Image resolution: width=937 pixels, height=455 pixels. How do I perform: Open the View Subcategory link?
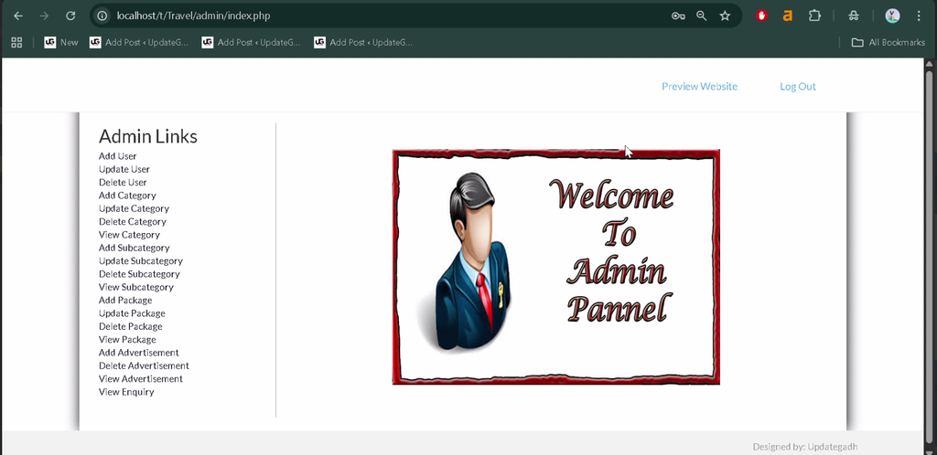tap(136, 288)
